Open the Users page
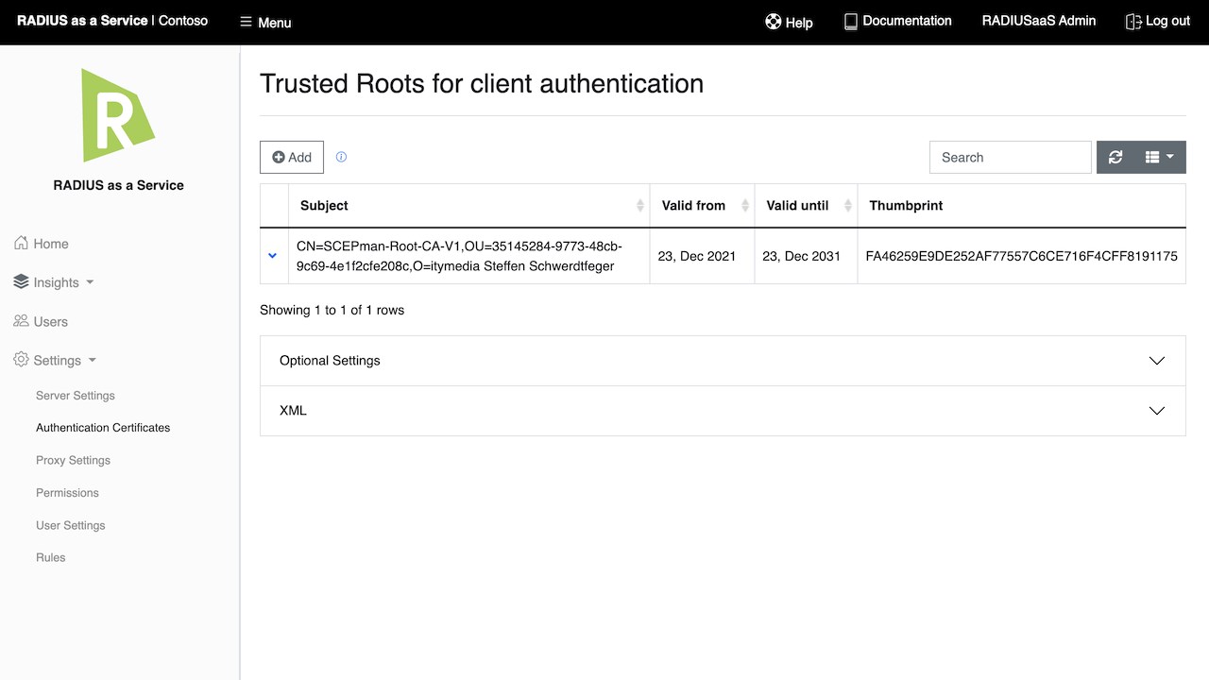This screenshot has width=1209, height=680. point(42,321)
